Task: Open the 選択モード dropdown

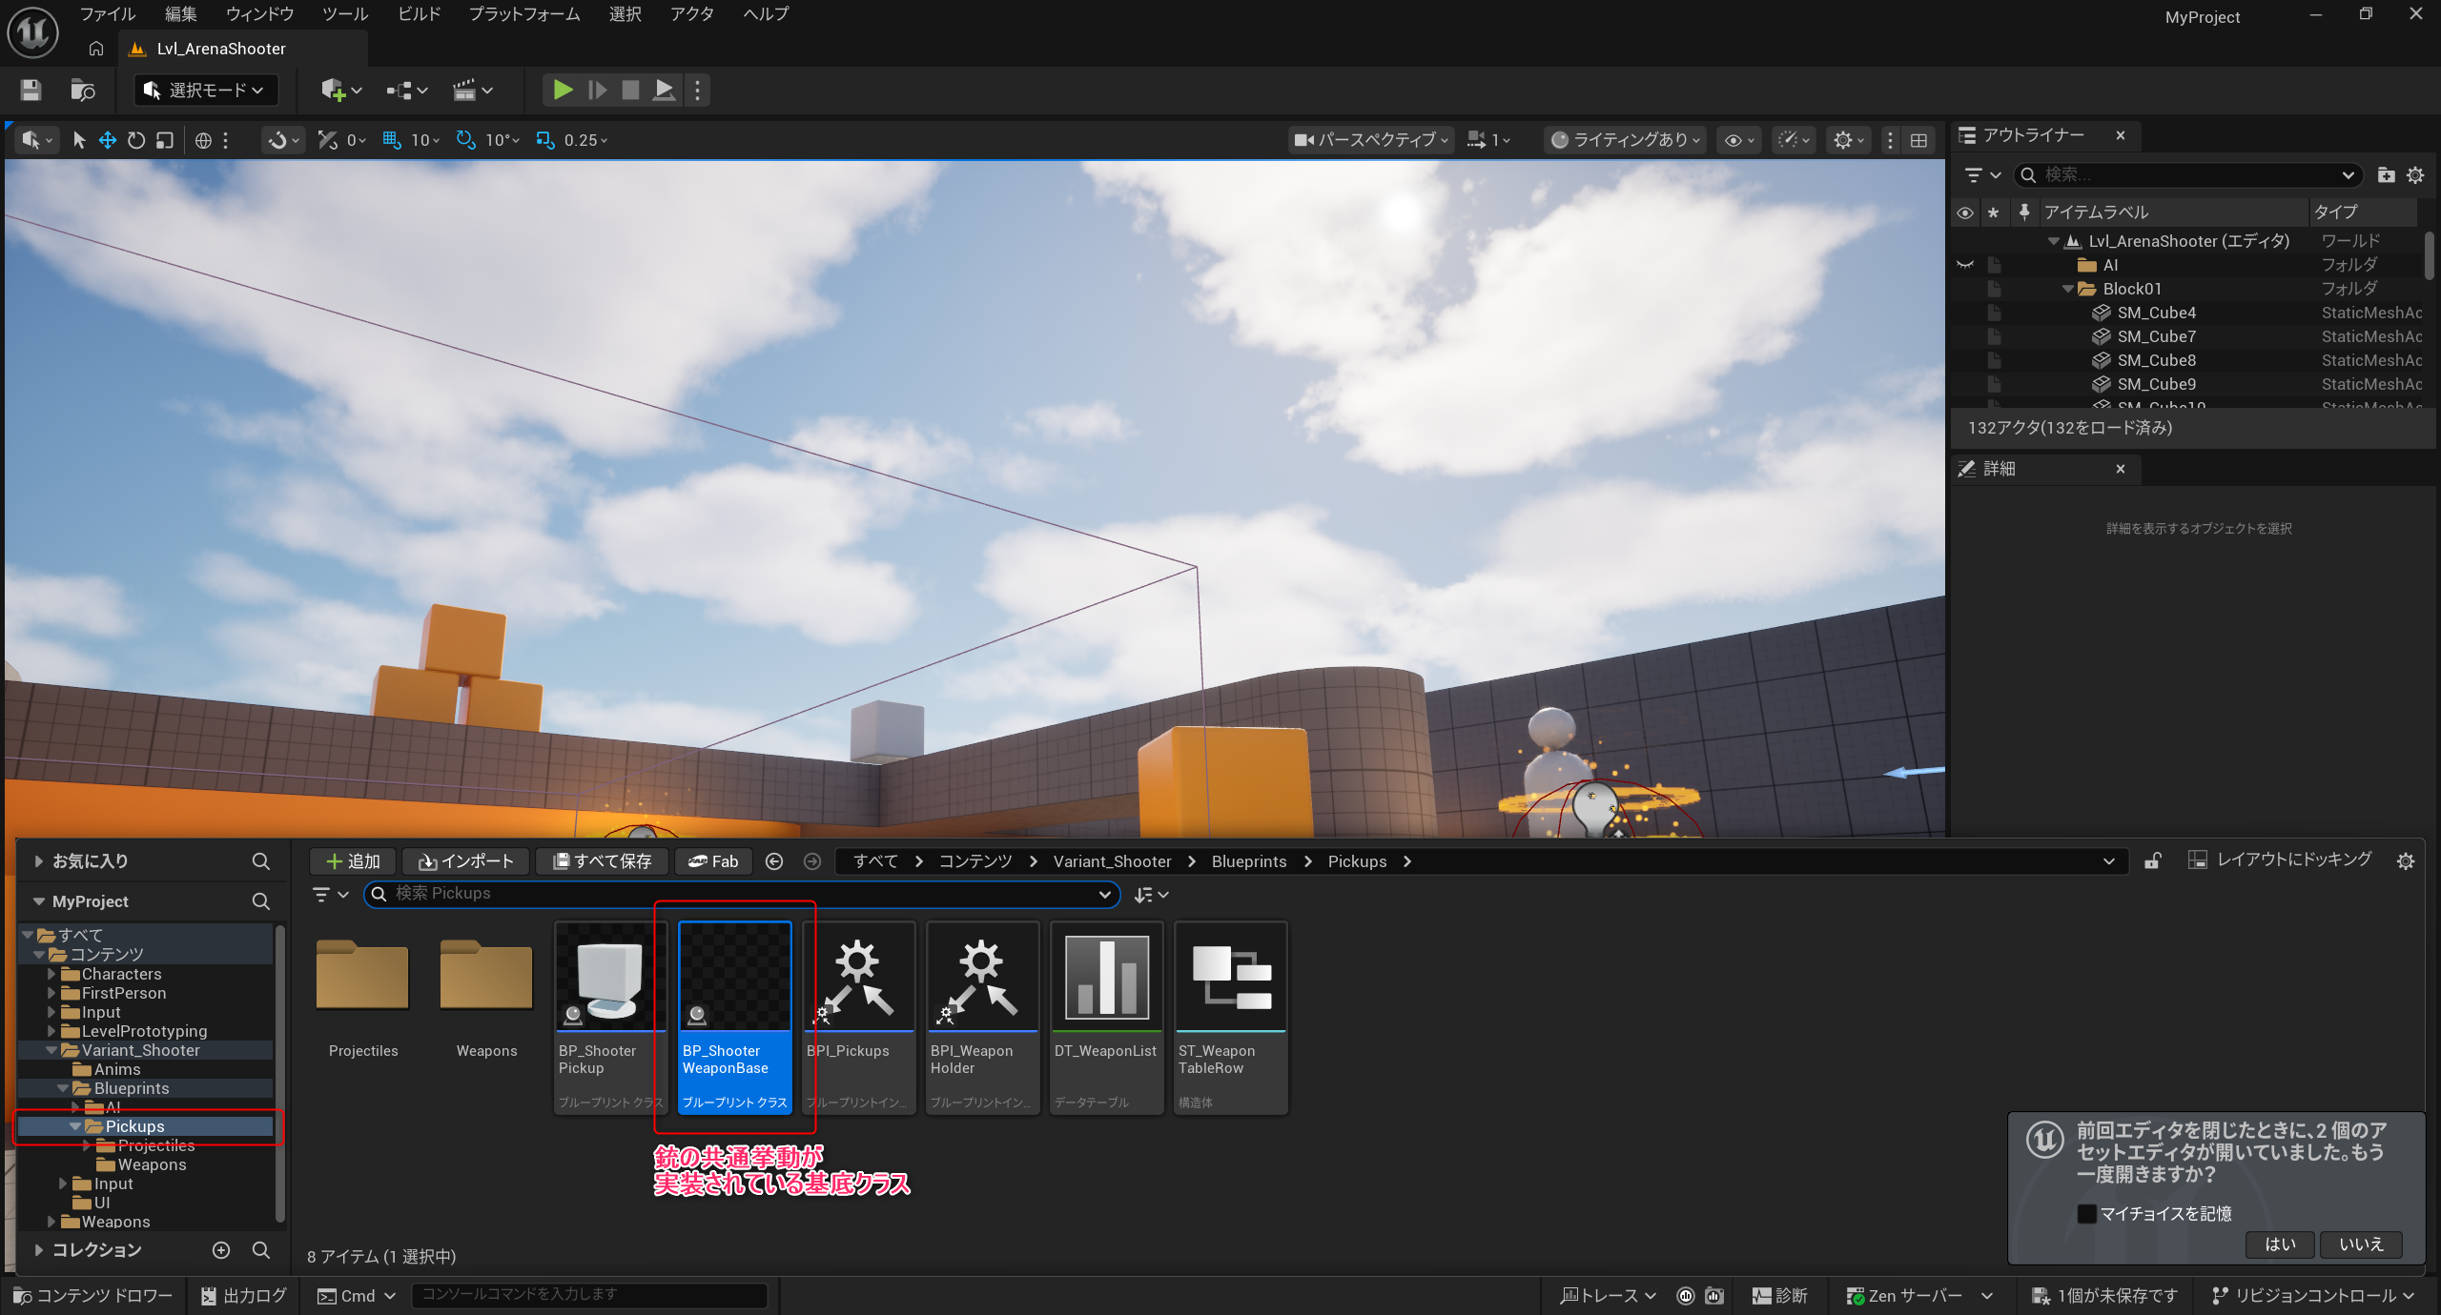Action: [x=205, y=90]
